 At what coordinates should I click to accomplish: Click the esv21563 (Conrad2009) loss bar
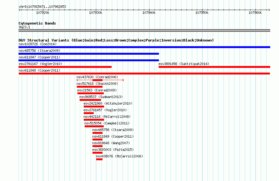point(91,93)
